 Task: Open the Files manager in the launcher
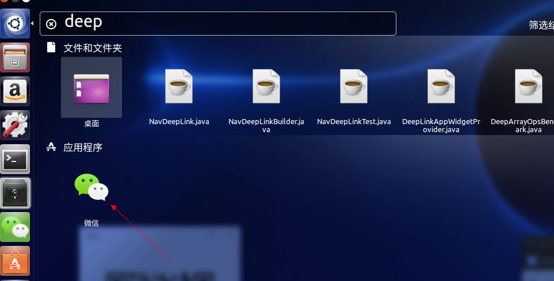pyautogui.click(x=15, y=57)
